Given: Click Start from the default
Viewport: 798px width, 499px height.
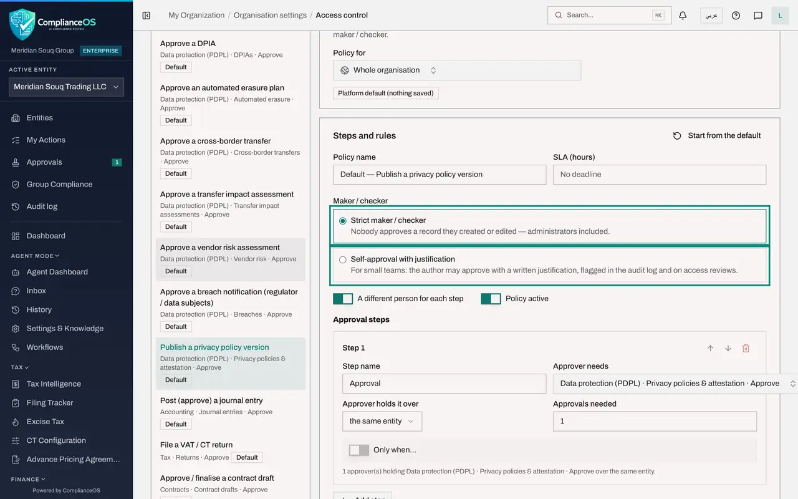Looking at the screenshot, I should [717, 135].
